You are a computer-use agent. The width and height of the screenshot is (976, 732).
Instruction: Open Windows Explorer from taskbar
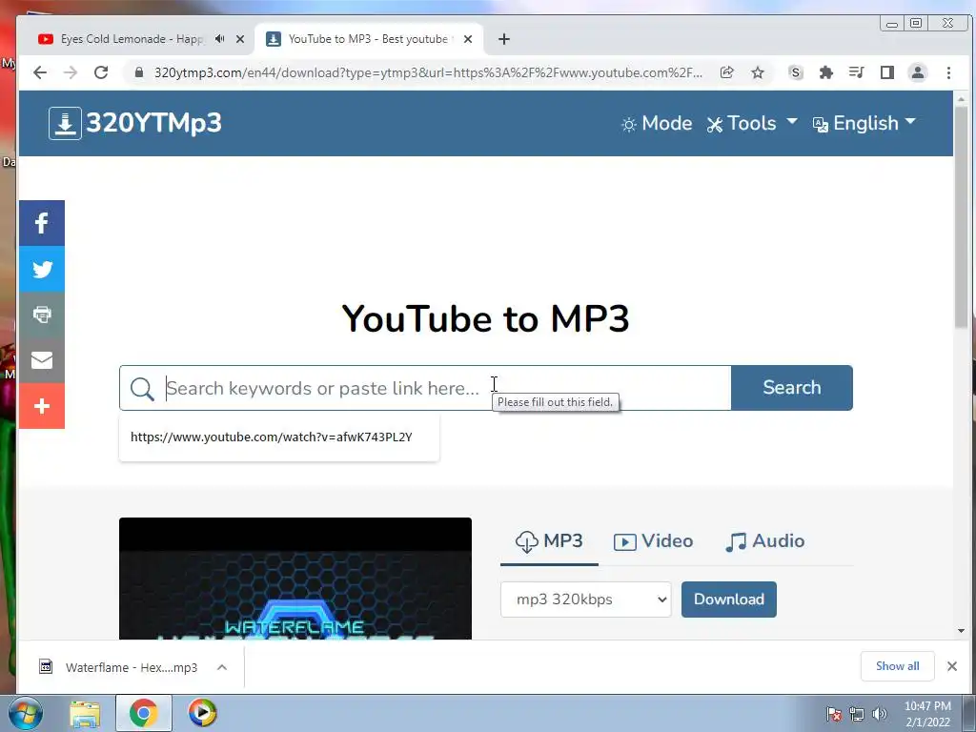[x=85, y=713]
